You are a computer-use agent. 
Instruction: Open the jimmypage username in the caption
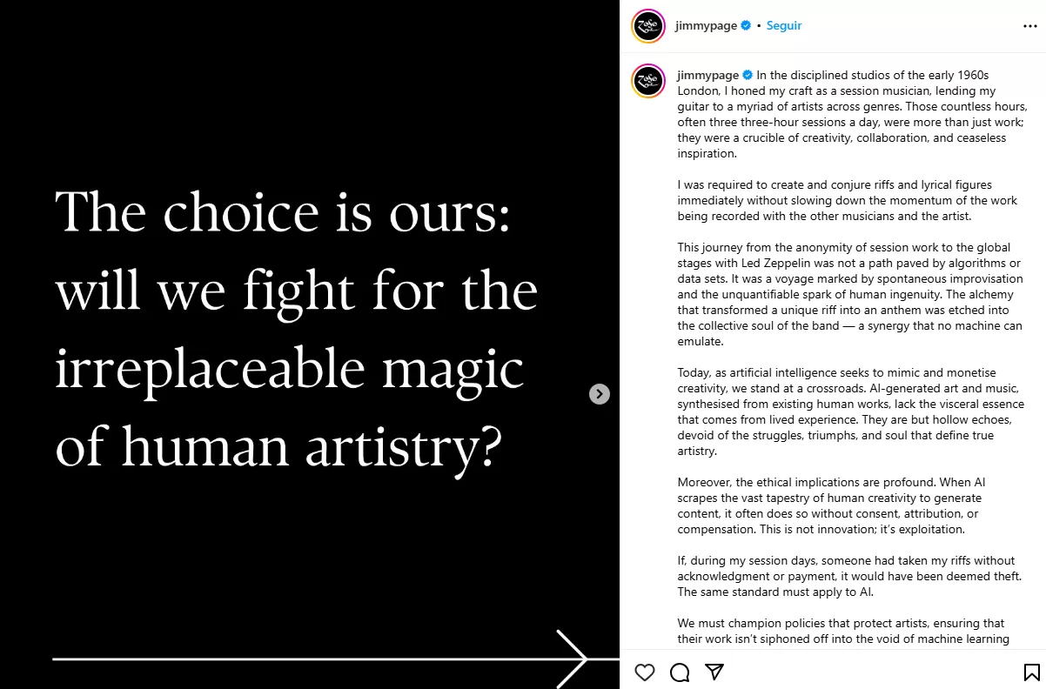tap(707, 76)
